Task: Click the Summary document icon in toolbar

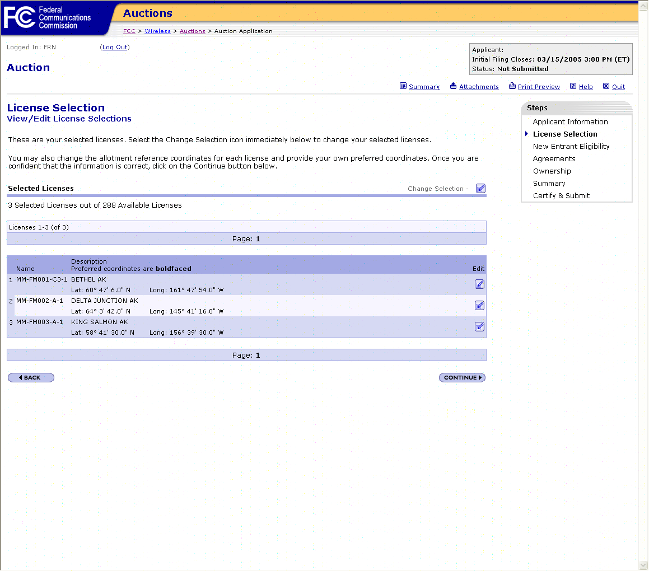Action: [403, 86]
